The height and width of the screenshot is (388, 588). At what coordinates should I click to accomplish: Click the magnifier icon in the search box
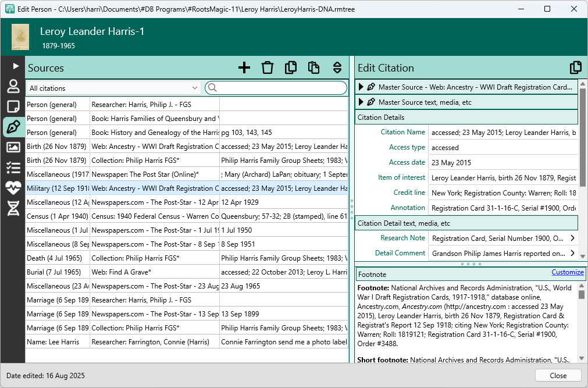click(x=212, y=88)
